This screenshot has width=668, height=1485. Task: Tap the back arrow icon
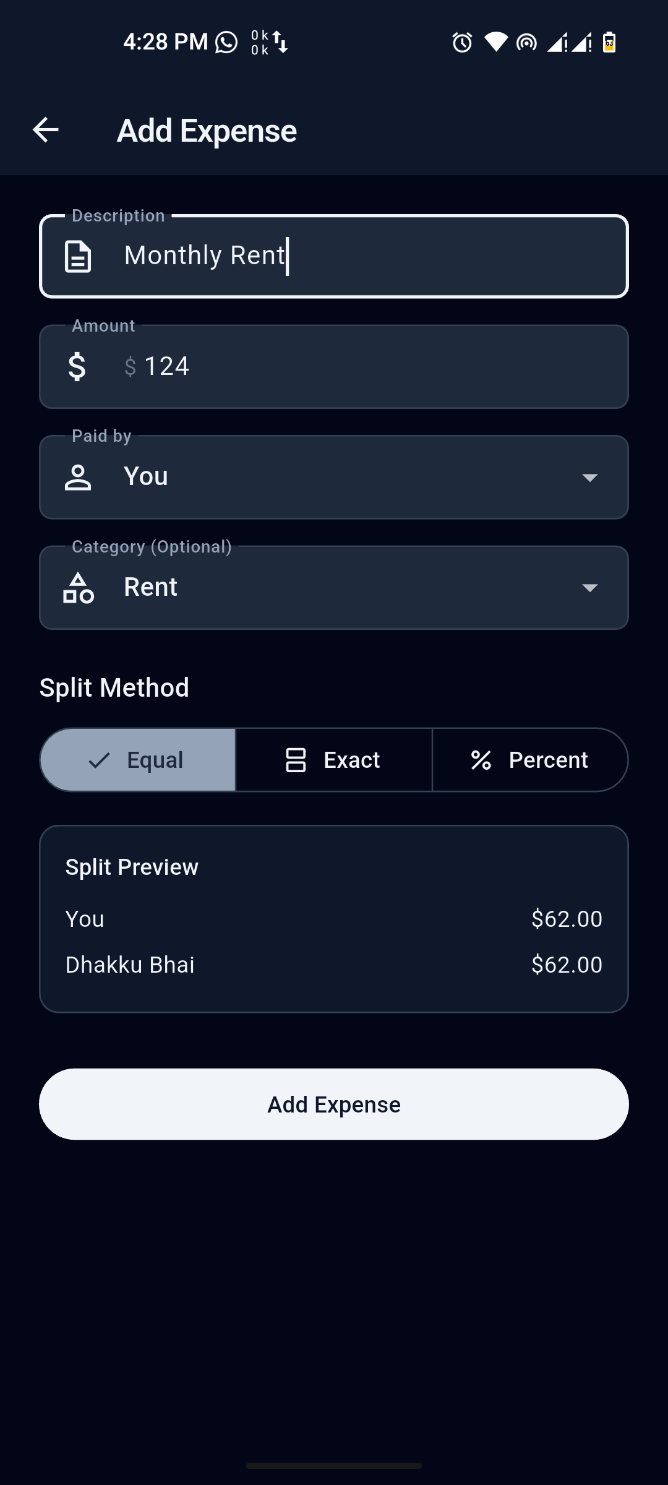point(45,130)
